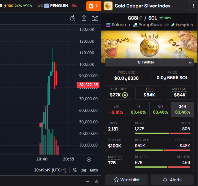198x186 pixels.
Task: Open Alerts for this token
Action: [172, 180]
